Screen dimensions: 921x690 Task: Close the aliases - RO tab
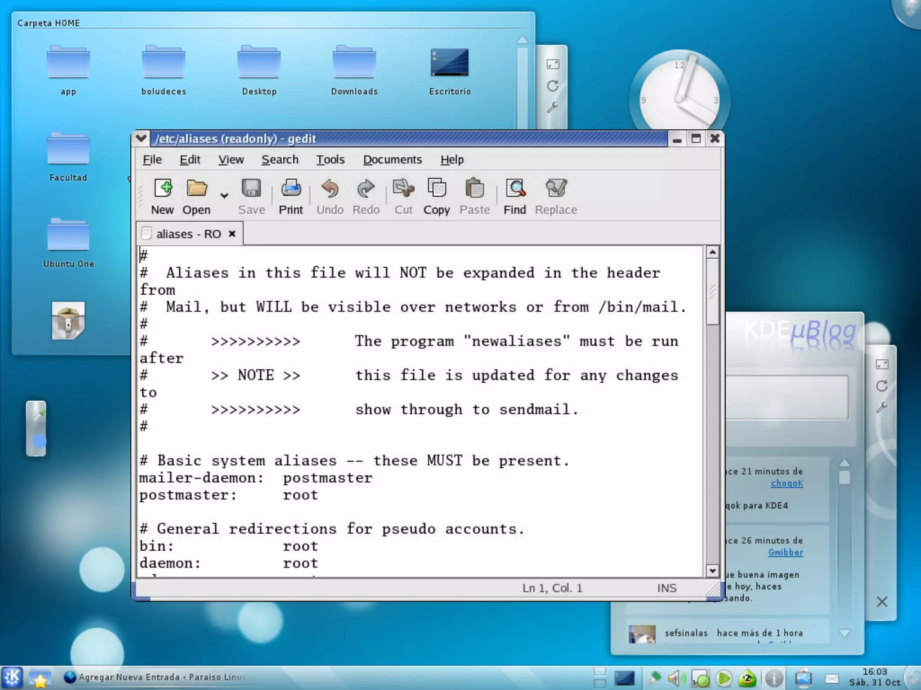coord(232,234)
